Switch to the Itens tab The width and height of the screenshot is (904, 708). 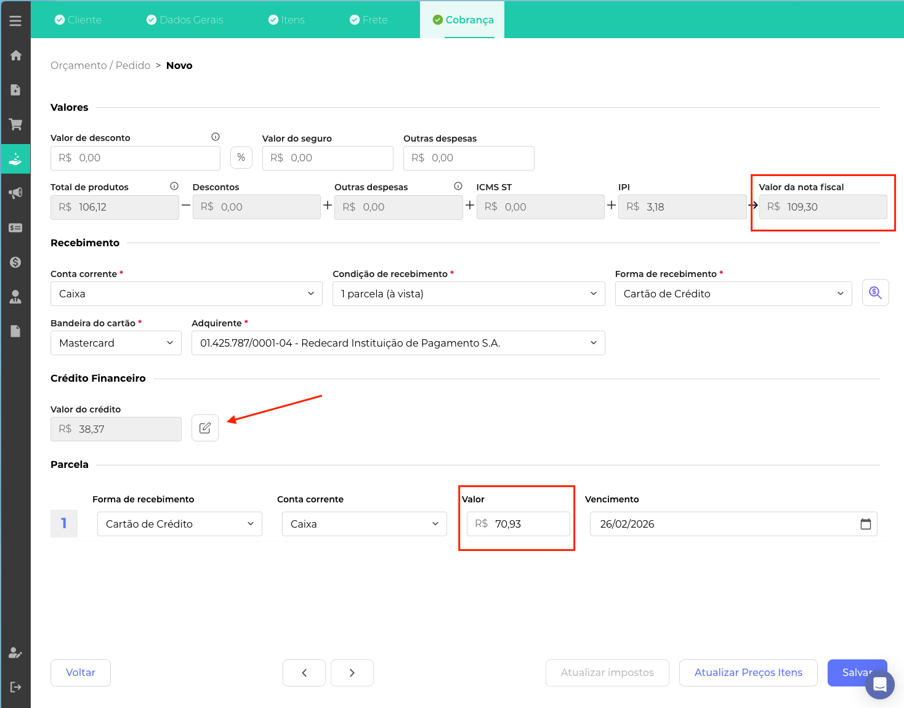click(286, 20)
